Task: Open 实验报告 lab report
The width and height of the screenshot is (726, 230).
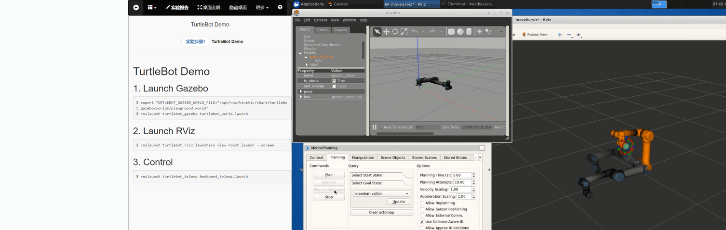Action: point(177,7)
